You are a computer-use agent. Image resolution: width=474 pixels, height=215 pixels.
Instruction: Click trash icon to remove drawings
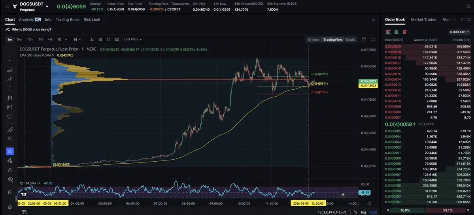click(10, 192)
